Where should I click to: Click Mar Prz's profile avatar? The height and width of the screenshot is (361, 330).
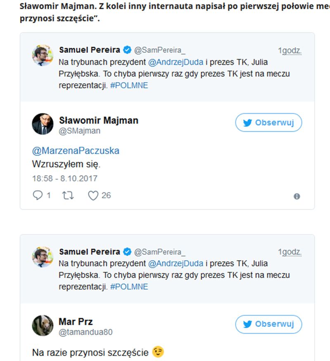pyautogui.click(x=42, y=325)
